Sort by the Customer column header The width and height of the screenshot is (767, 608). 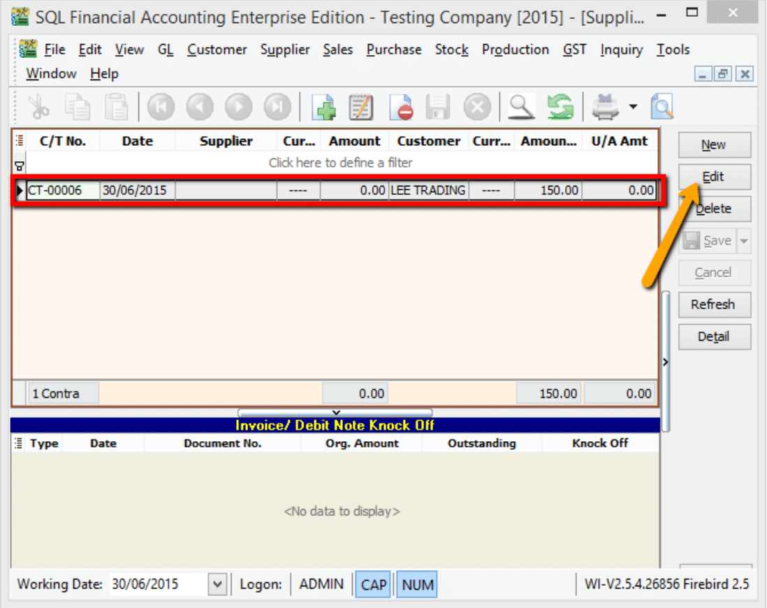click(x=428, y=141)
